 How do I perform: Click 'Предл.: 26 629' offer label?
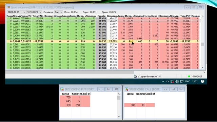click(x=109, y=12)
